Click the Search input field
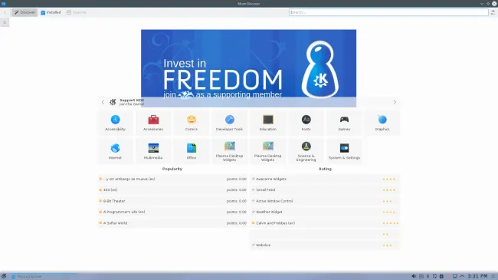The image size is (498, 280). 388,12
